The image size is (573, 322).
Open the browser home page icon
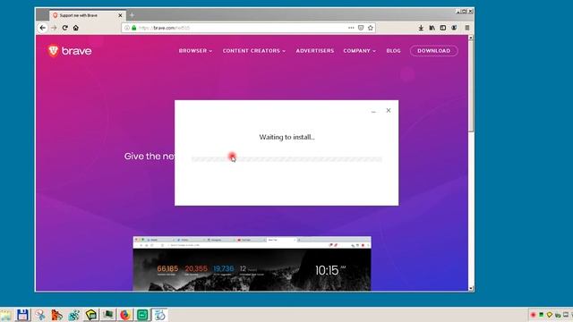(75, 28)
